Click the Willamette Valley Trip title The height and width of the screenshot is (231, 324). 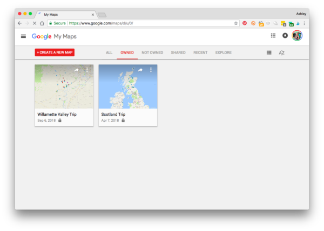coord(57,114)
